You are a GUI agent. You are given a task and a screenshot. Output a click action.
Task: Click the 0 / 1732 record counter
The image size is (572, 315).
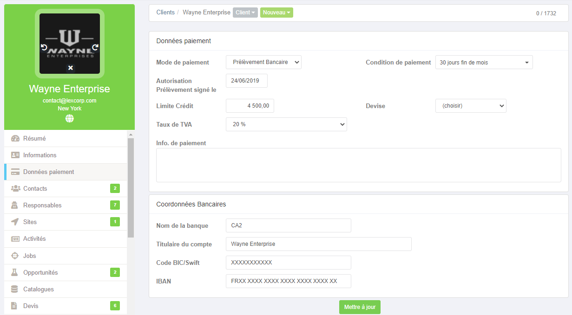546,13
